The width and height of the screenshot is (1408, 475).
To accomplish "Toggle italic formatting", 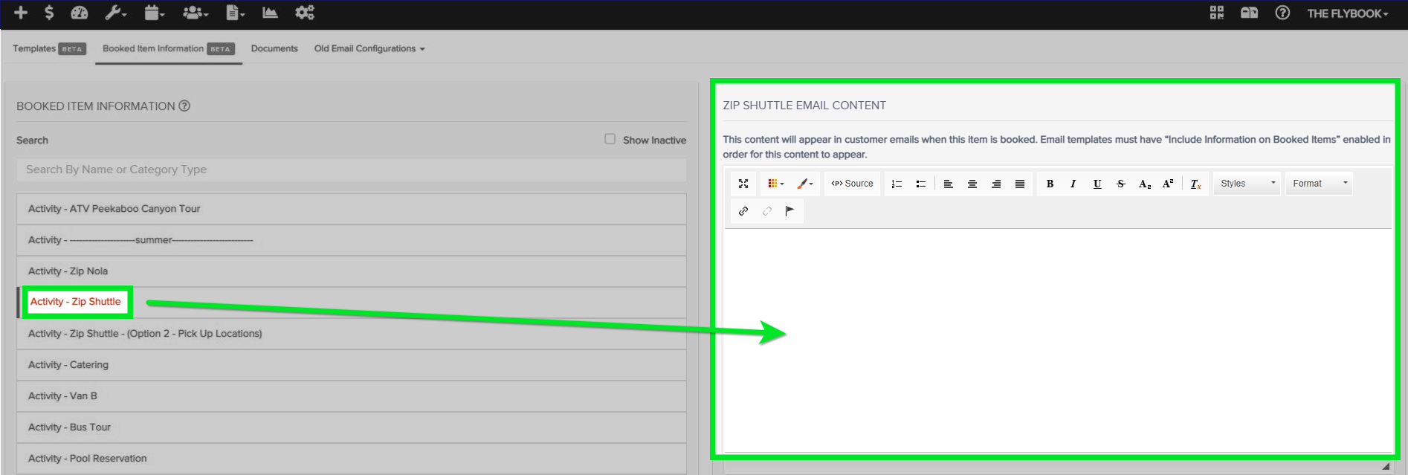I will 1073,184.
